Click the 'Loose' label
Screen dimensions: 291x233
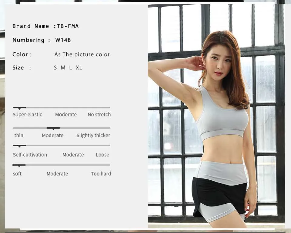point(102,155)
